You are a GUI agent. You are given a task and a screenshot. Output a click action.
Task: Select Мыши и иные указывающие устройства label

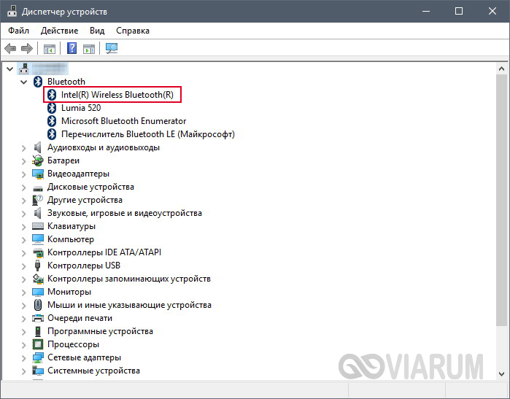point(129,305)
